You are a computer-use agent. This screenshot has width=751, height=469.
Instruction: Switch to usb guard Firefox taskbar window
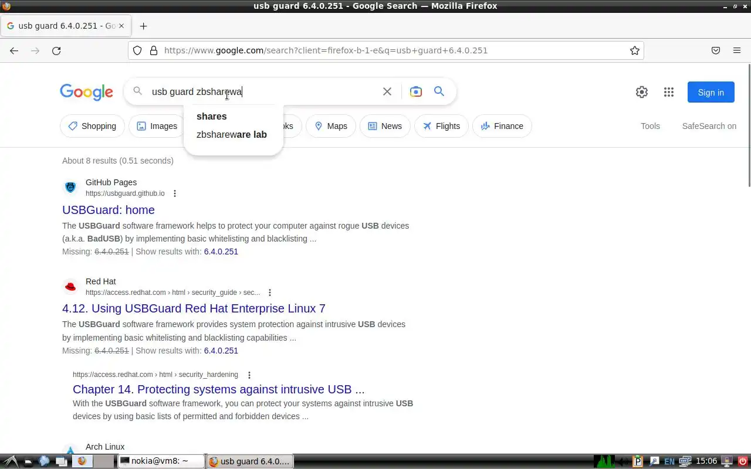(x=249, y=461)
